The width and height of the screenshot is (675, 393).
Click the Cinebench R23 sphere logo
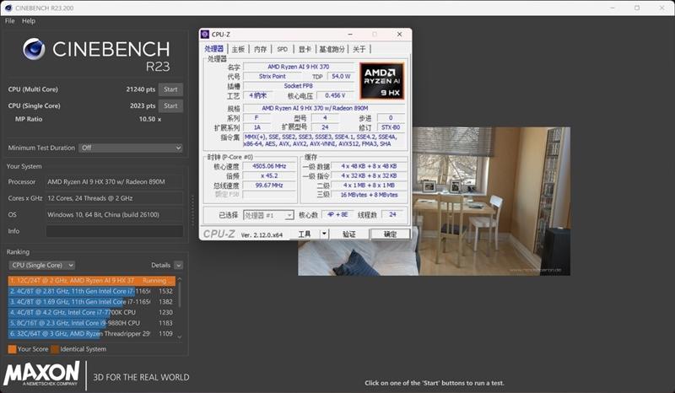(34, 49)
